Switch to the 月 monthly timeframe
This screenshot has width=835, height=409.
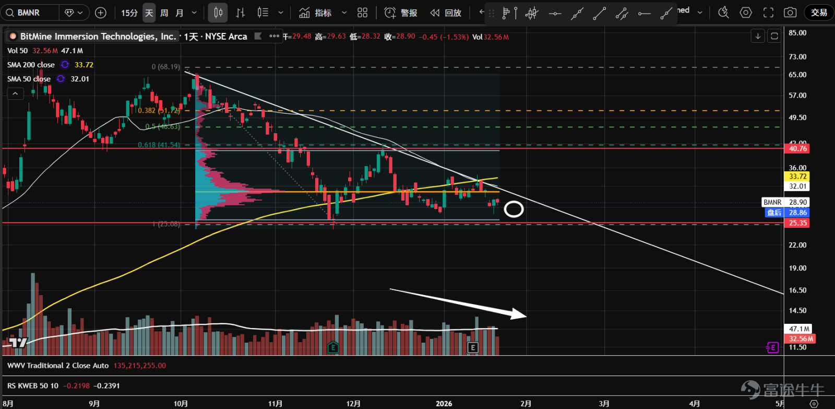click(179, 13)
